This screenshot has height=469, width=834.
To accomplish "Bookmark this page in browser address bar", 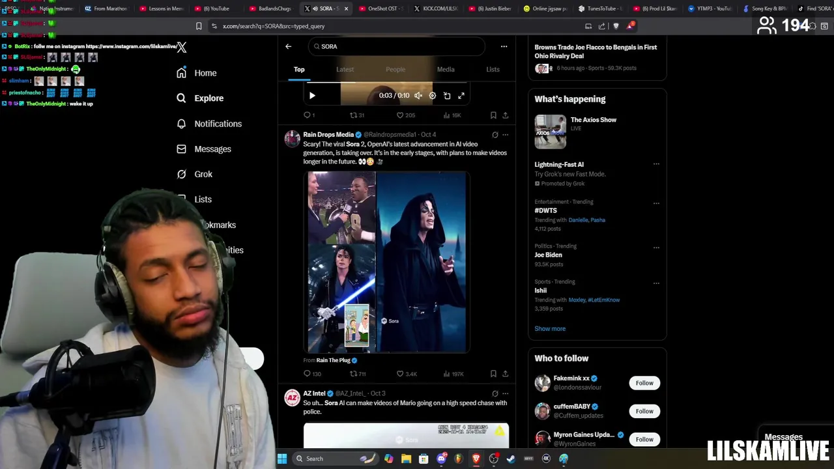I will pos(199,26).
